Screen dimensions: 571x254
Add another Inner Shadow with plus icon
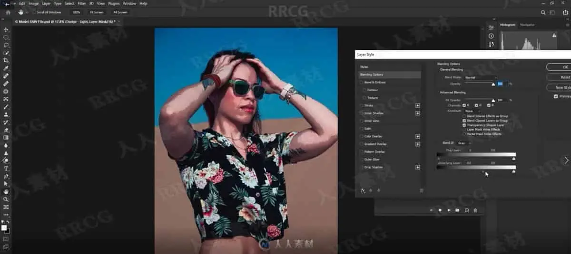418,113
